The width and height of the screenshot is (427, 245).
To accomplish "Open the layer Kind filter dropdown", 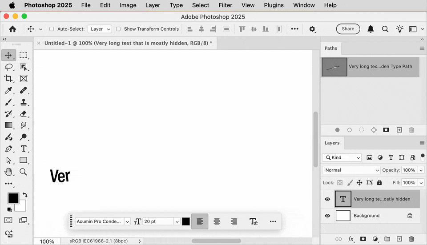I will point(342,157).
